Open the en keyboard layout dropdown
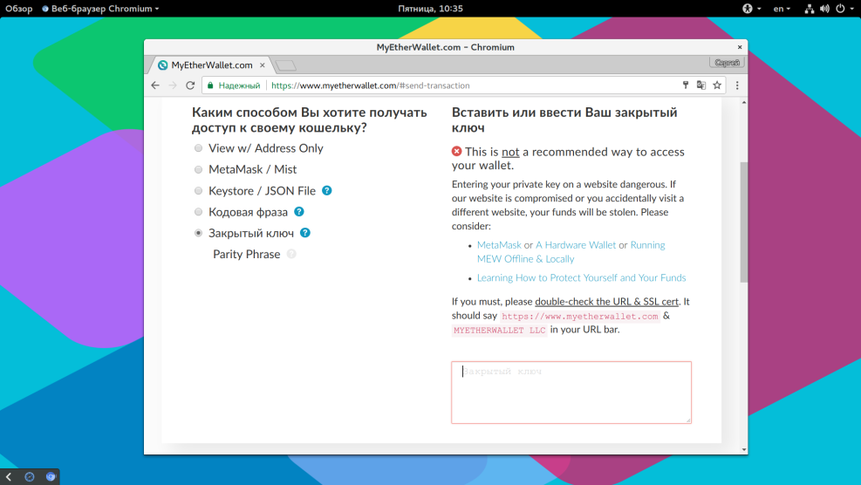Viewport: 861px width, 485px height. pos(782,9)
